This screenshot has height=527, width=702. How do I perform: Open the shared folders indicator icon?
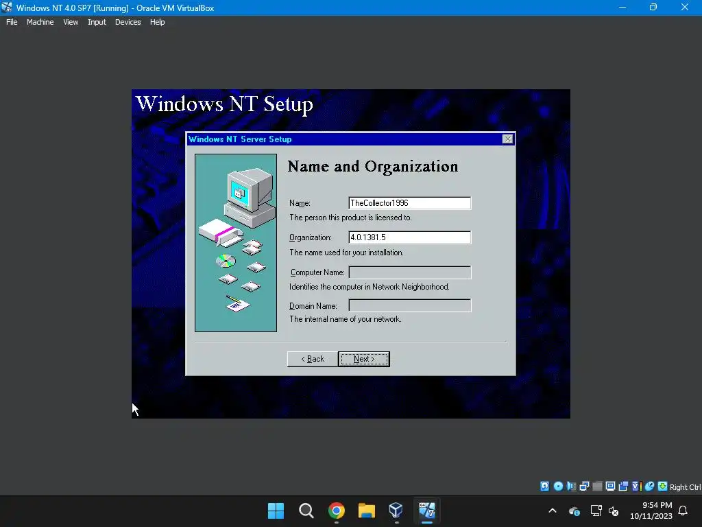623,487
